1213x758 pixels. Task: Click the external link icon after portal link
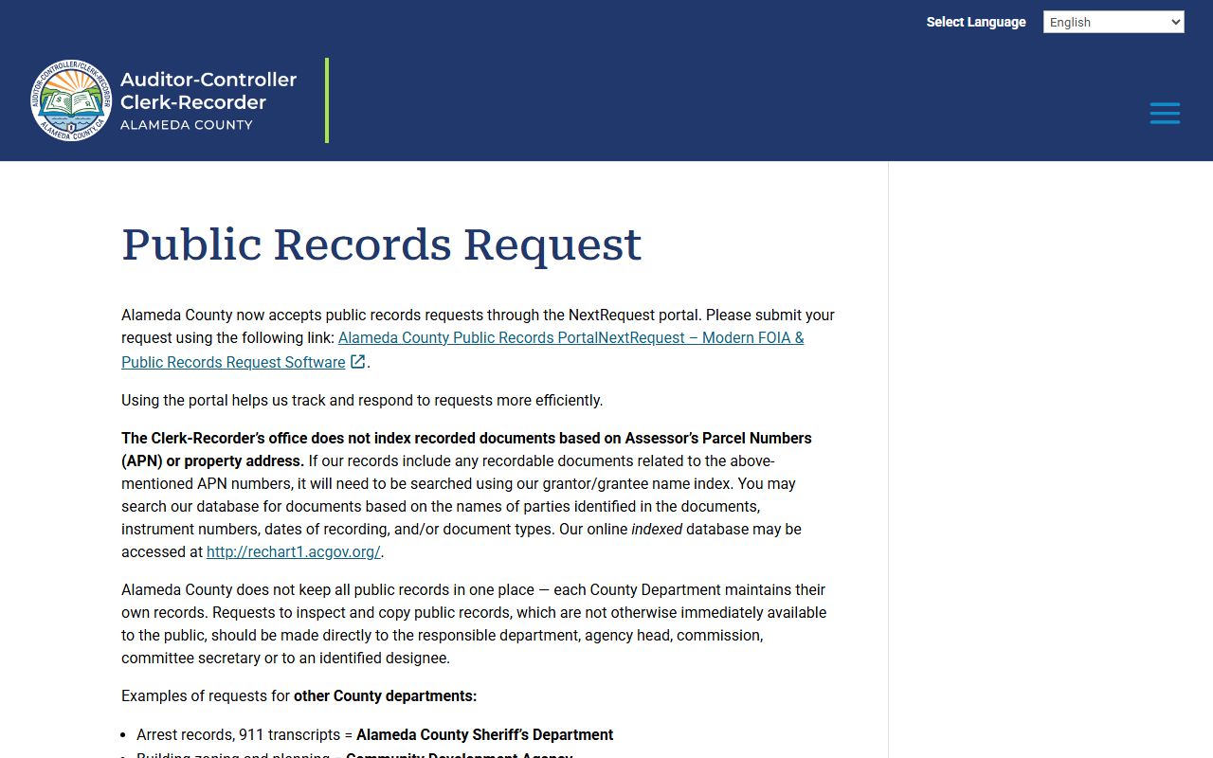(358, 361)
